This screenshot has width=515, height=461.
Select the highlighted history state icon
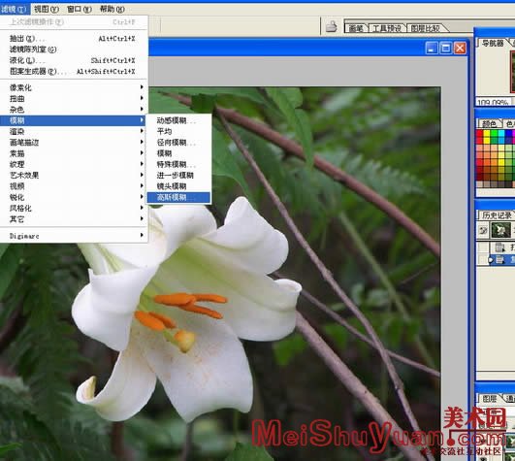pyautogui.click(x=499, y=260)
